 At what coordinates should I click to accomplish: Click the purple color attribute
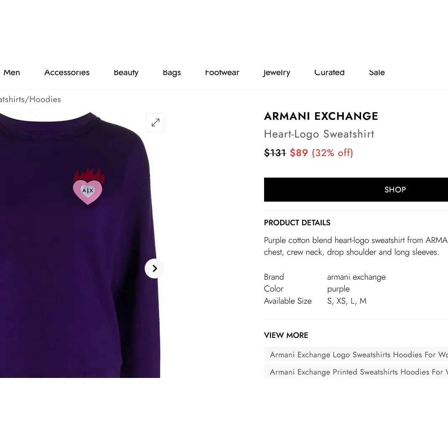[338, 289]
